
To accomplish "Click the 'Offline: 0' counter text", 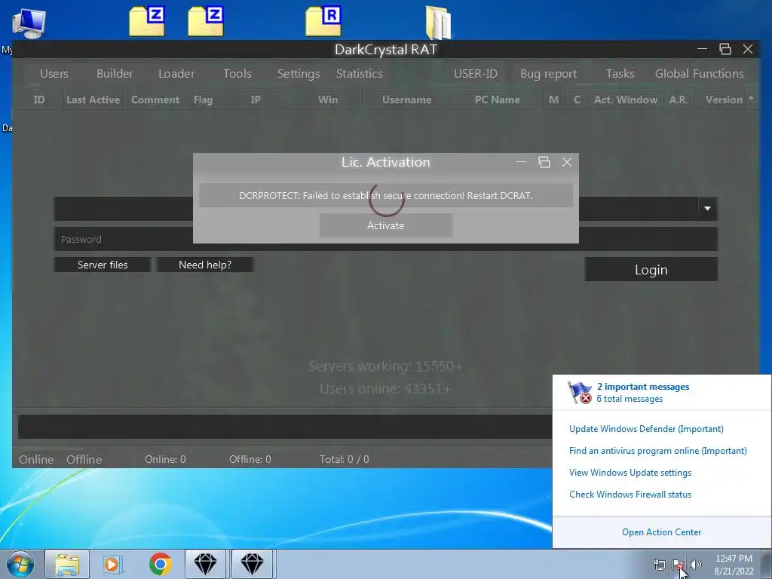I will click(x=250, y=459).
